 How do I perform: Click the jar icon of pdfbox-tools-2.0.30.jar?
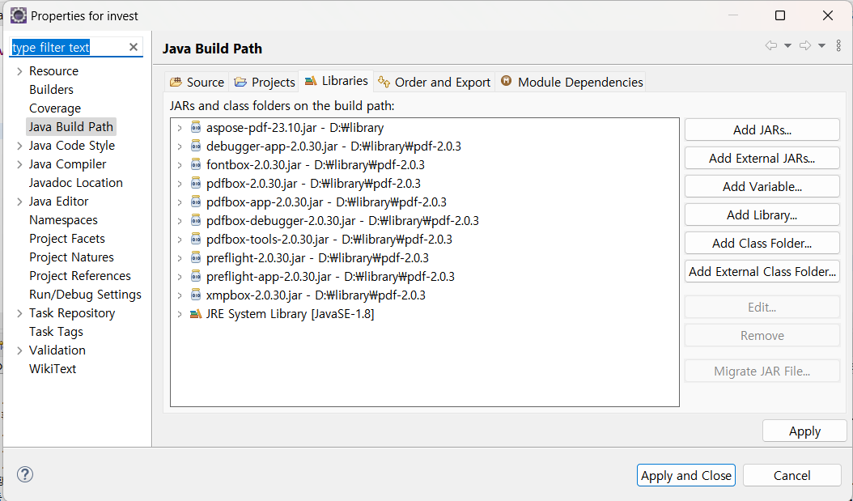point(196,240)
